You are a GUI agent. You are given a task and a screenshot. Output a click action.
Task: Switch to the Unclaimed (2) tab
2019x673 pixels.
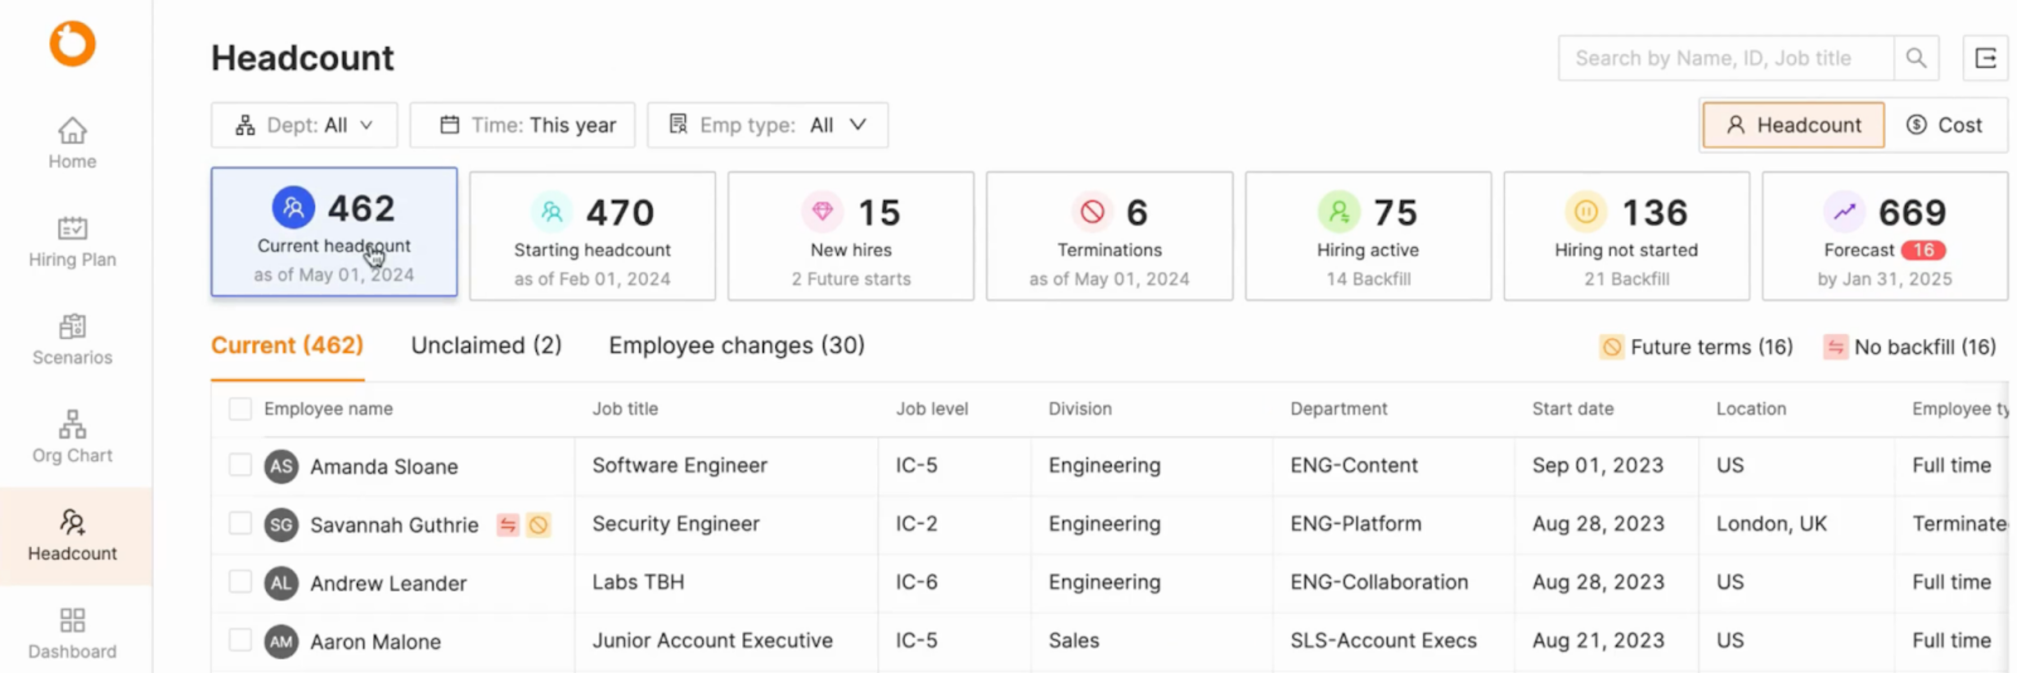pos(486,345)
